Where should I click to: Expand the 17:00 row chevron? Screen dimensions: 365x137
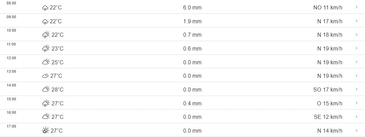point(357,130)
